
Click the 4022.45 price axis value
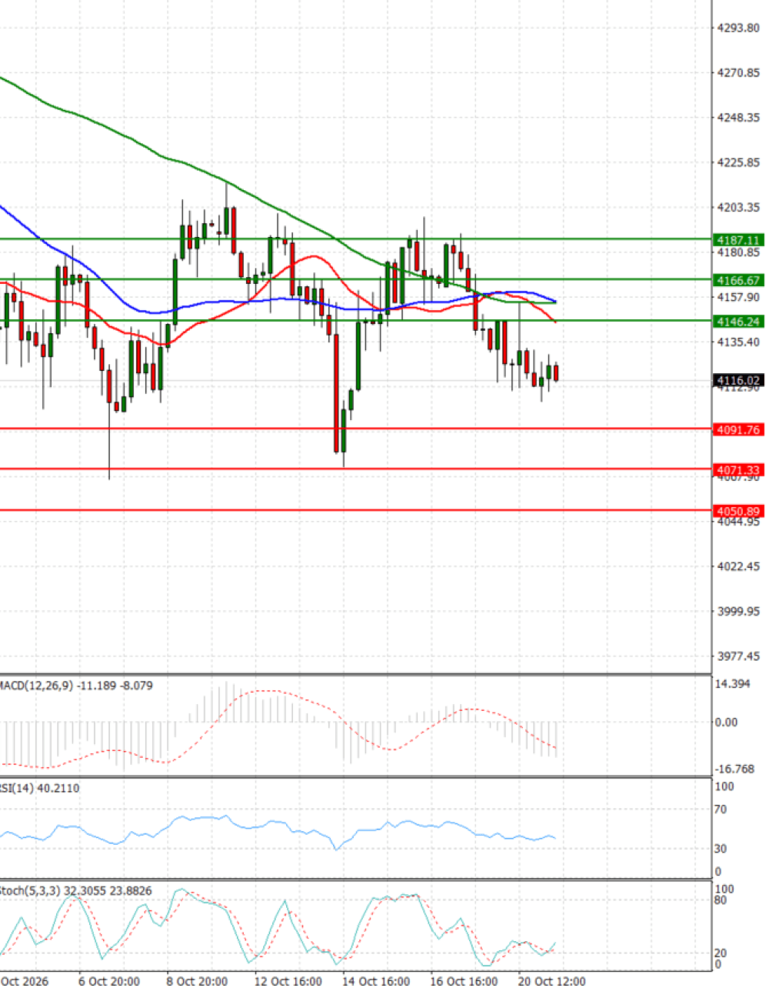(x=738, y=566)
